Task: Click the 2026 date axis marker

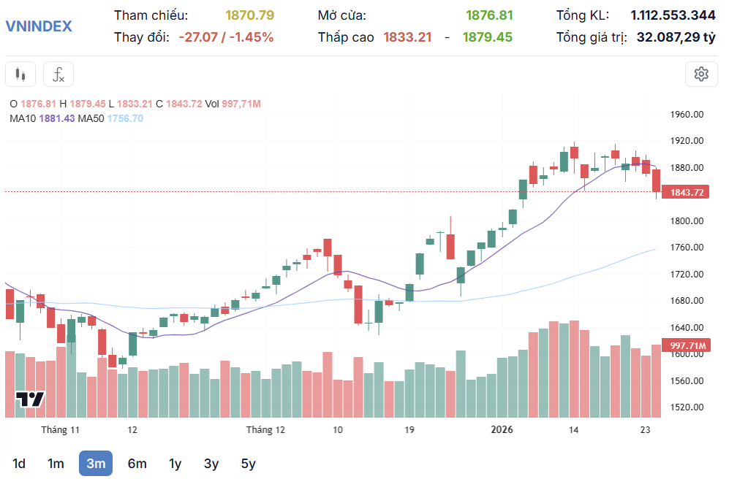Action: (x=502, y=429)
